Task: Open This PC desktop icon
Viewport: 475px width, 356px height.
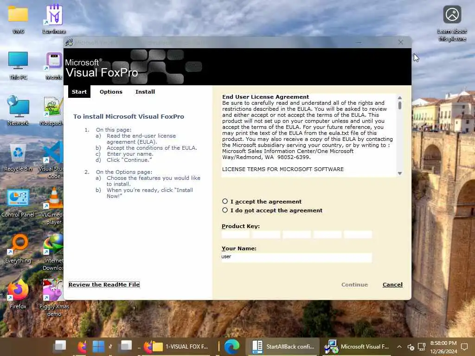Action: [x=18, y=65]
